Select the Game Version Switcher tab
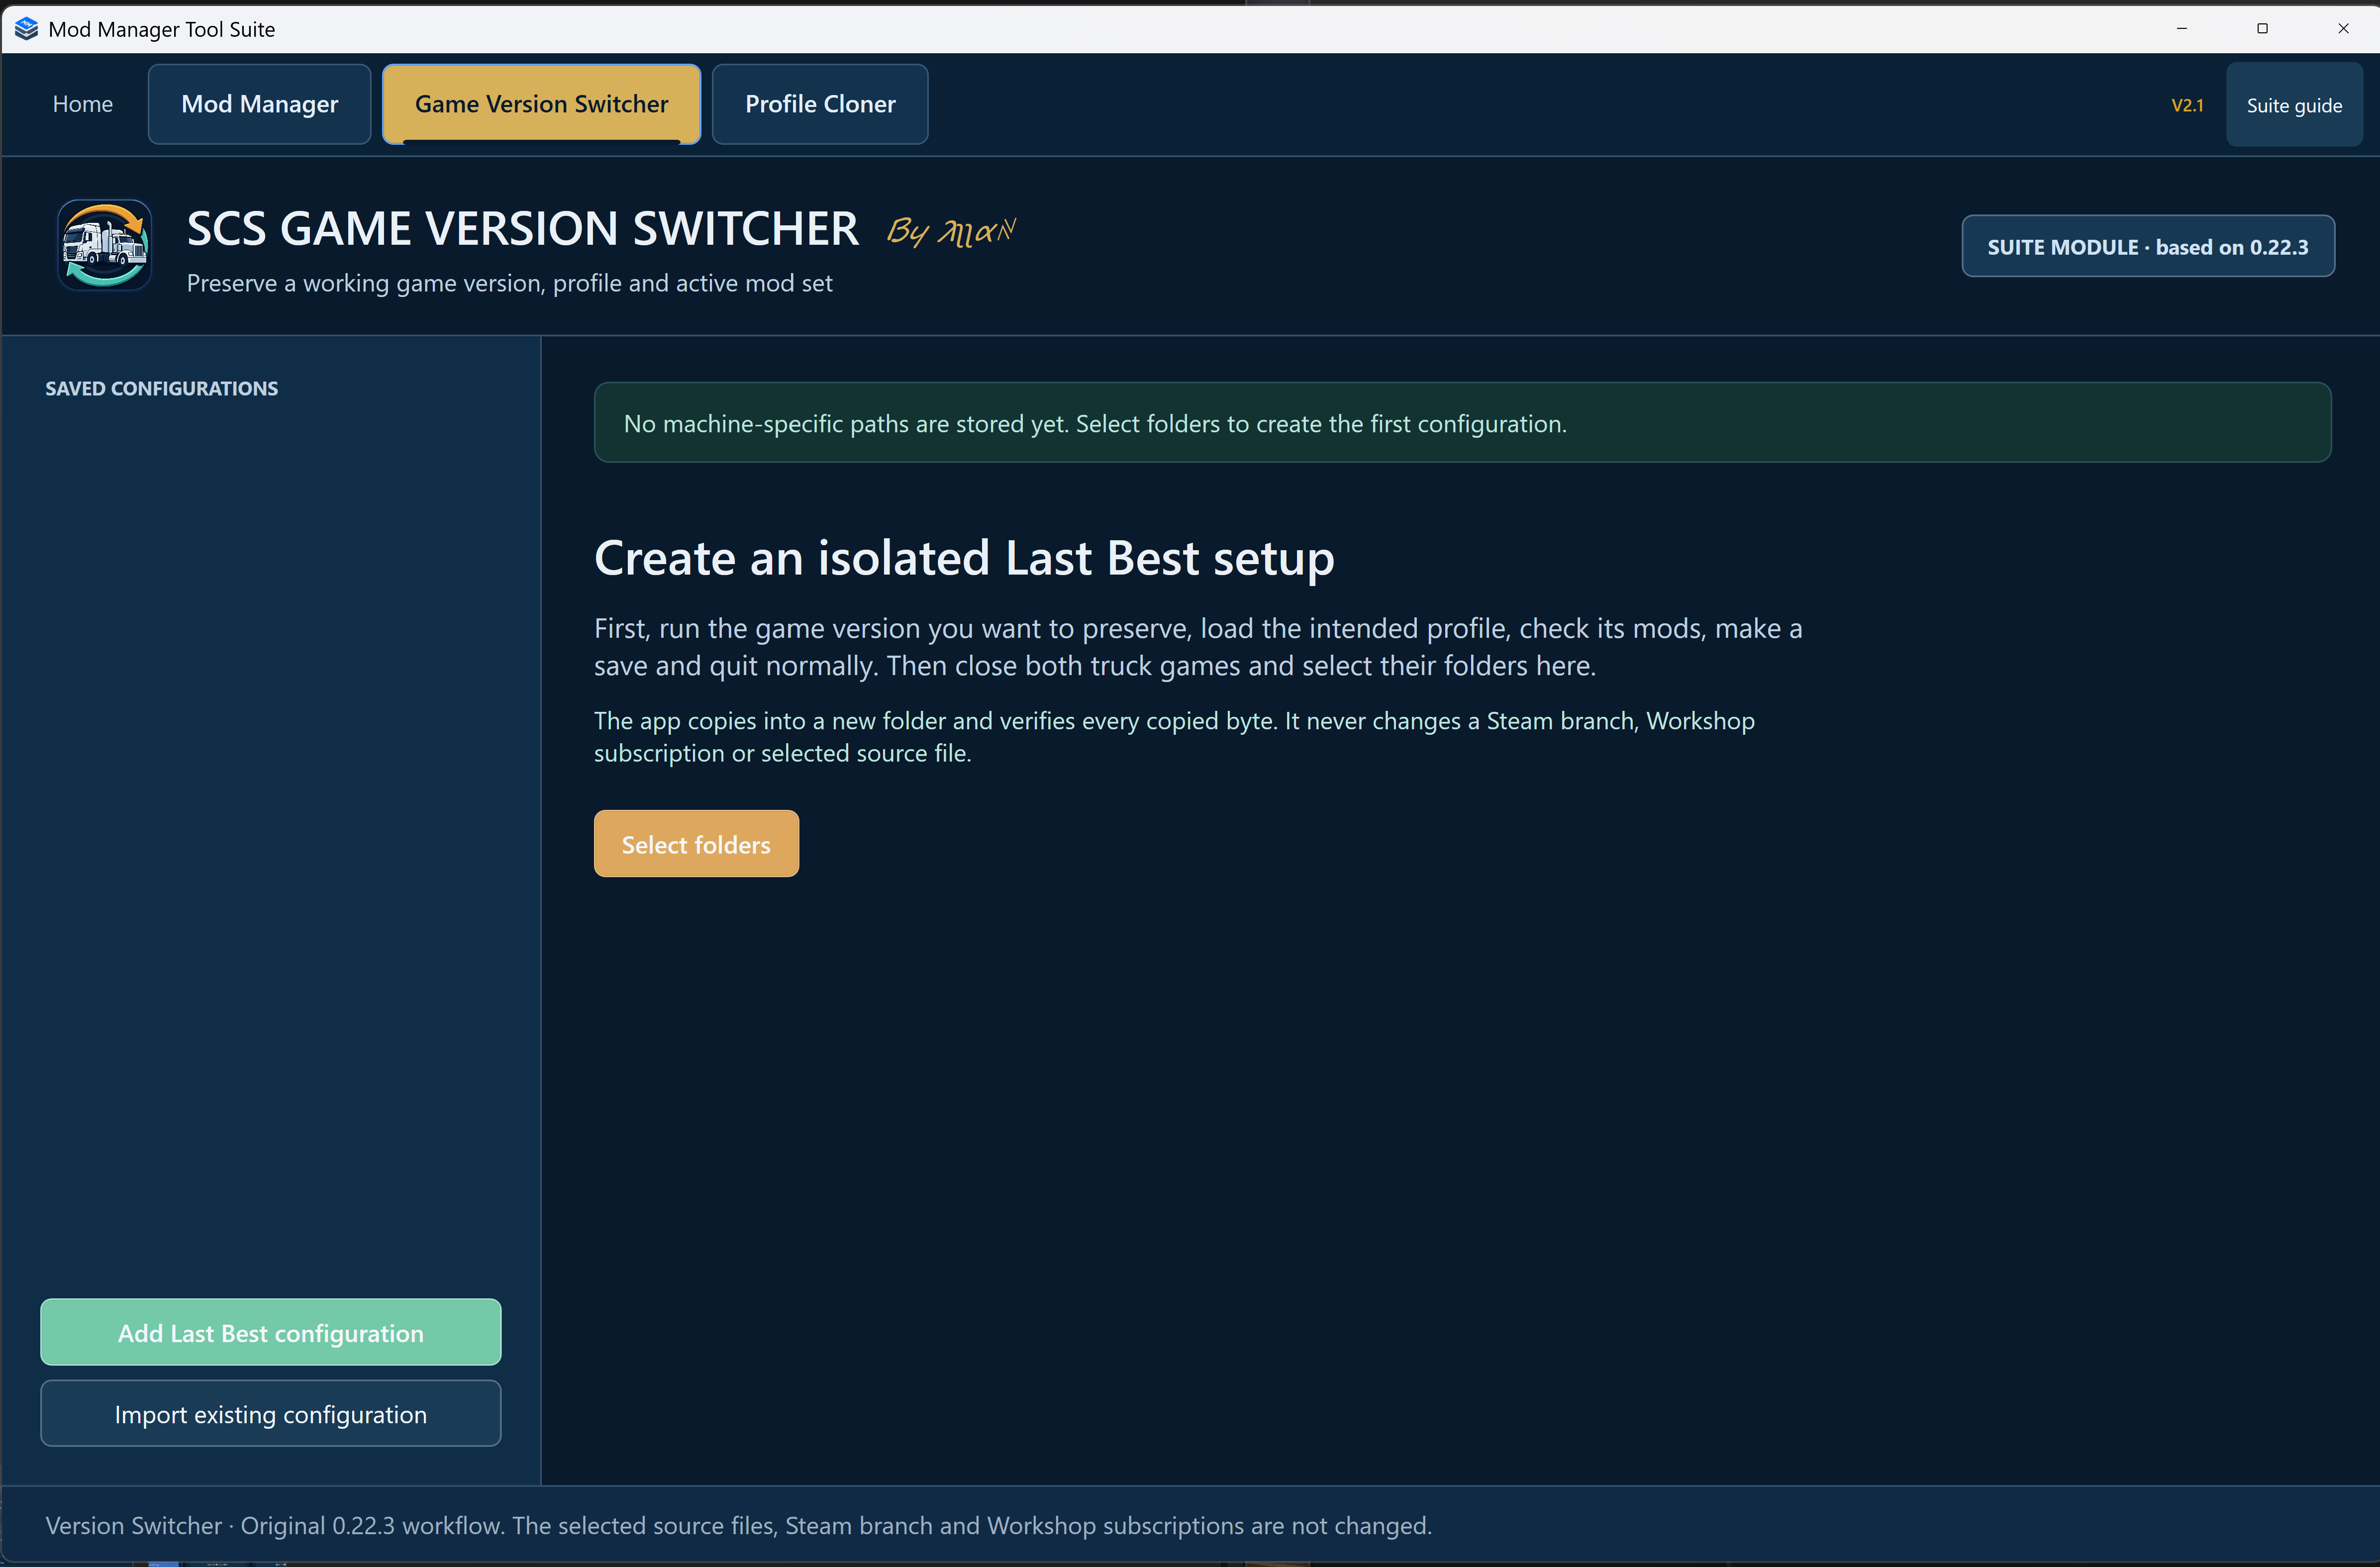2380x1567 pixels. tap(541, 104)
